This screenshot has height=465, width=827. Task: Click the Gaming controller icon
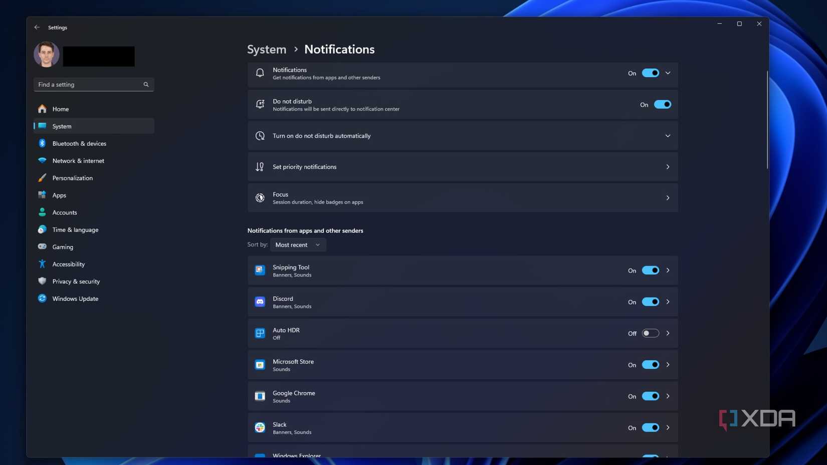[42, 247]
